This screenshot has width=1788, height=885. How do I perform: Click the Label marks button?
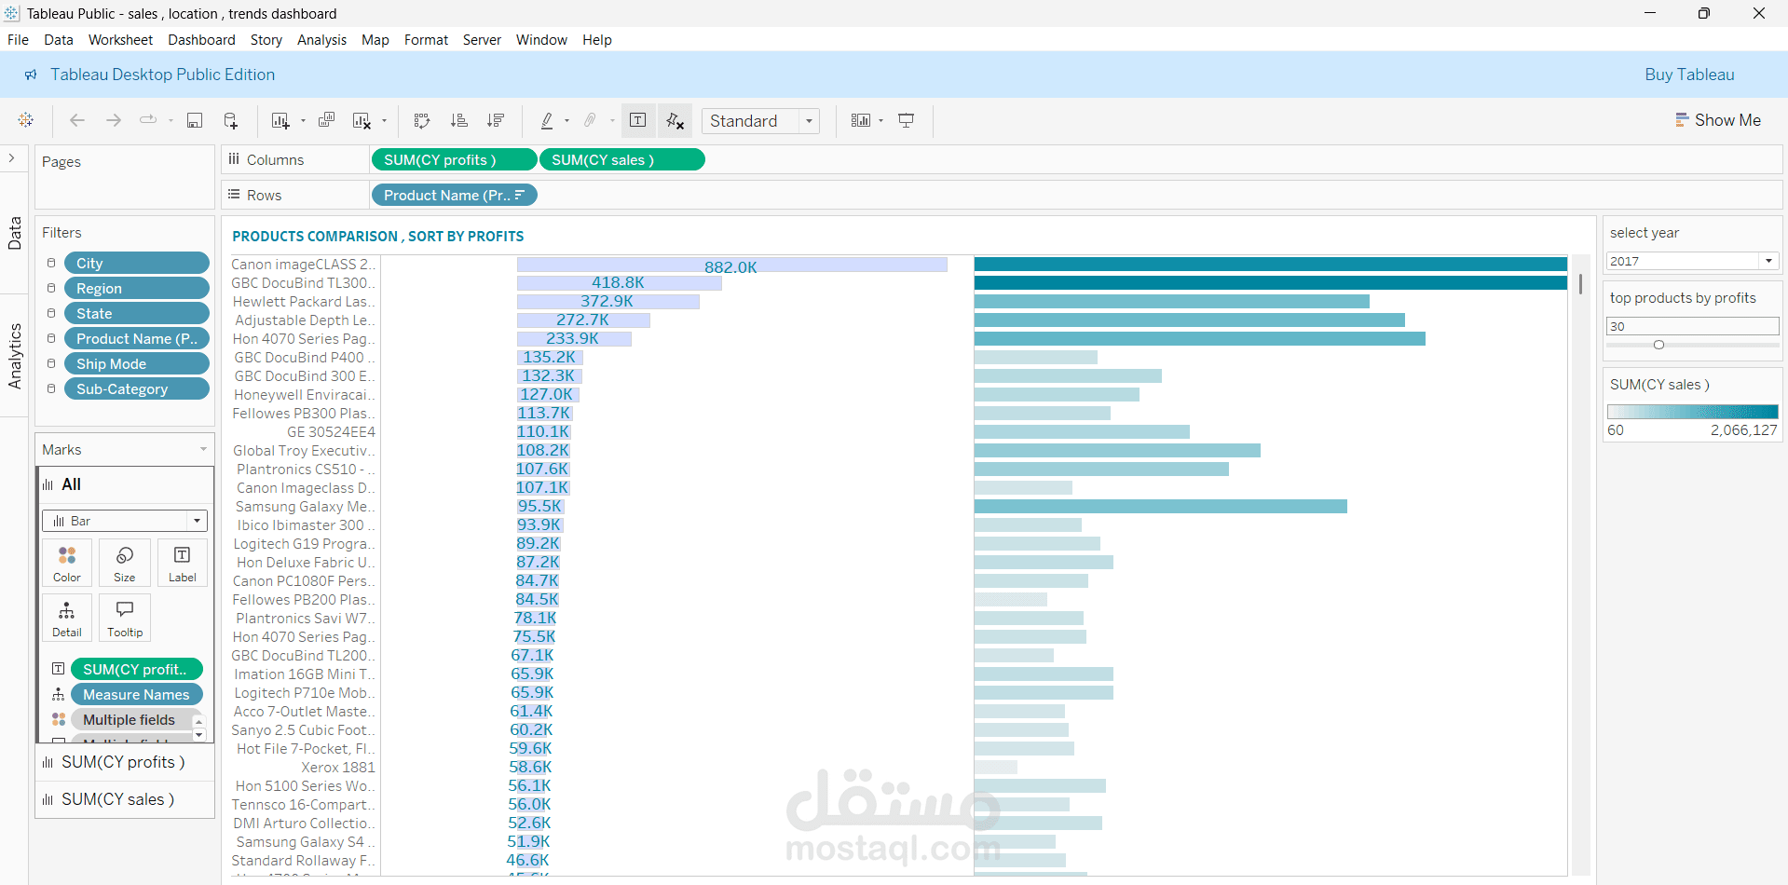(183, 565)
